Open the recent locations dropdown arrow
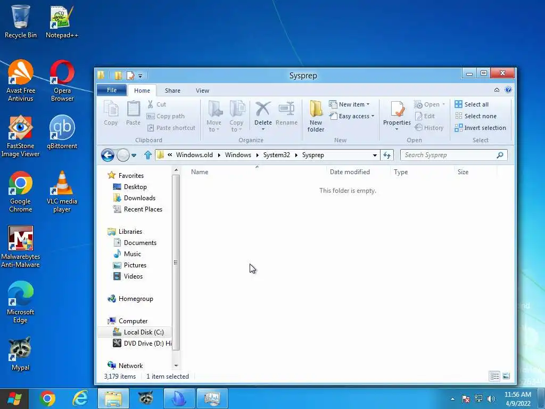 pyautogui.click(x=134, y=155)
